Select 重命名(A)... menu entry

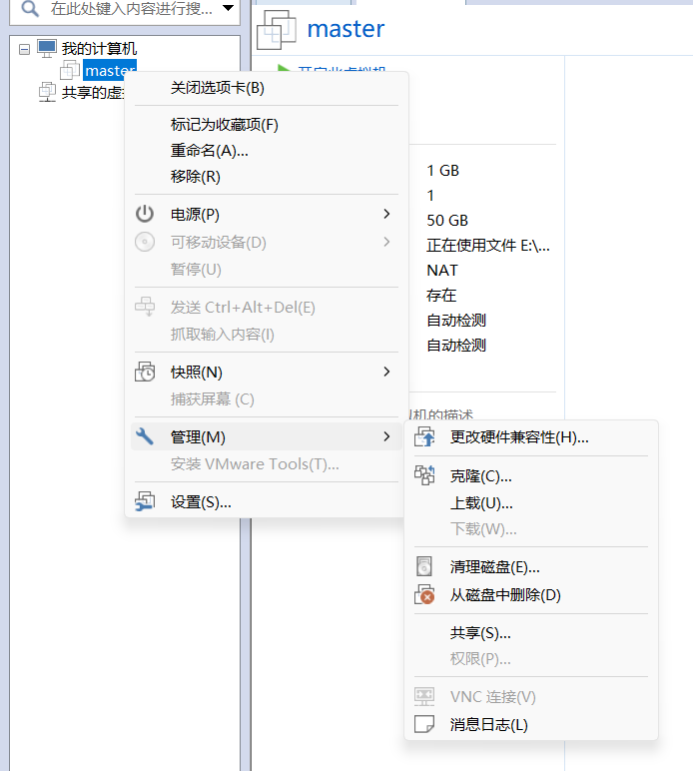click(x=267, y=151)
